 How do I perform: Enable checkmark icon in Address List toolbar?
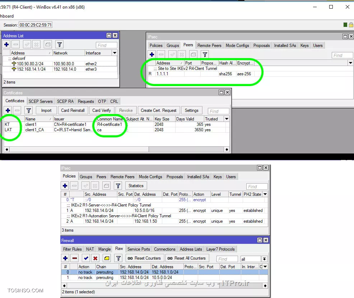[27, 44]
